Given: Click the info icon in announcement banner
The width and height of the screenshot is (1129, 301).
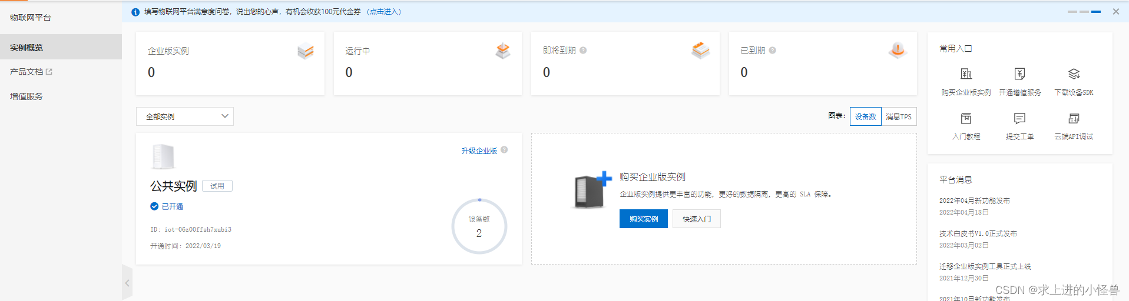Looking at the screenshot, I should [135, 12].
